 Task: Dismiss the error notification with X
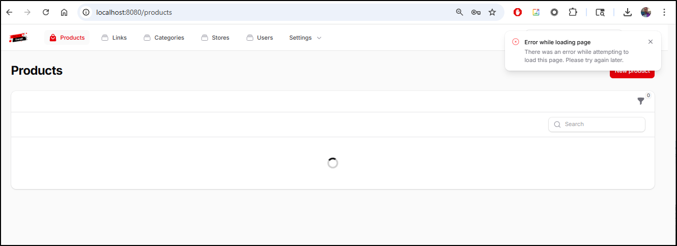coord(650,42)
